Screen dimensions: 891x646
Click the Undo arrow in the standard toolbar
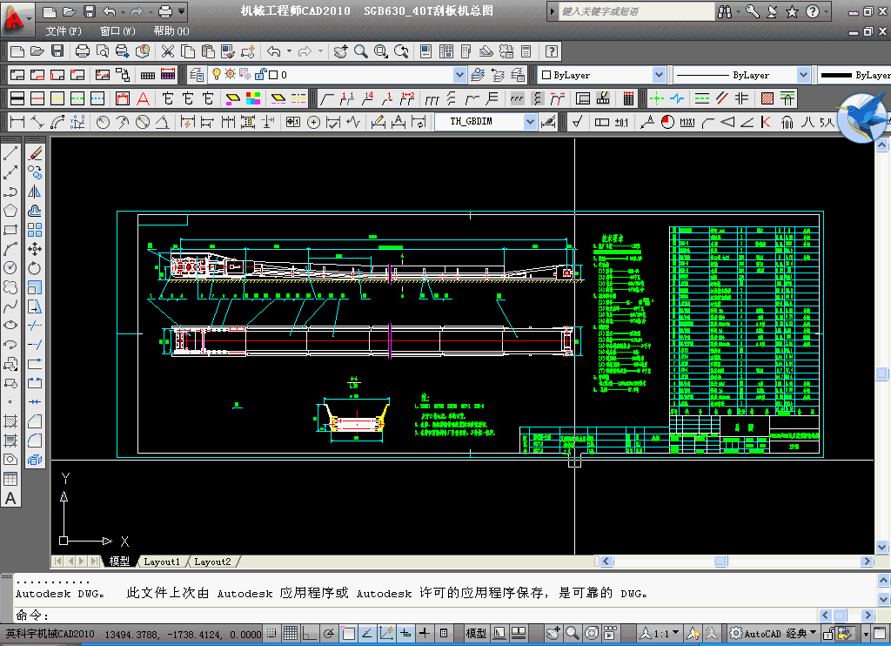[274, 51]
